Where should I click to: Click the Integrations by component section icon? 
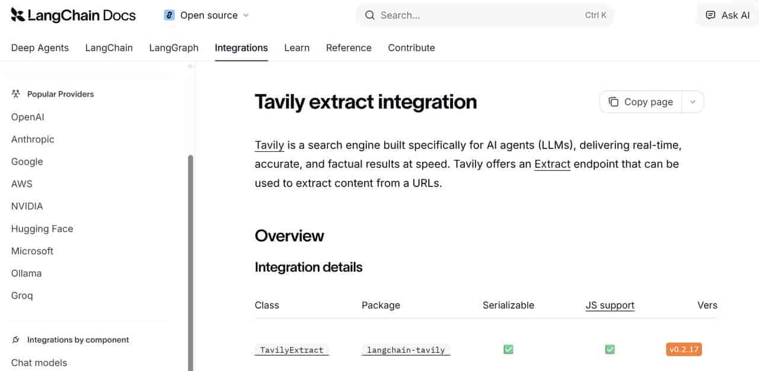pyautogui.click(x=16, y=340)
